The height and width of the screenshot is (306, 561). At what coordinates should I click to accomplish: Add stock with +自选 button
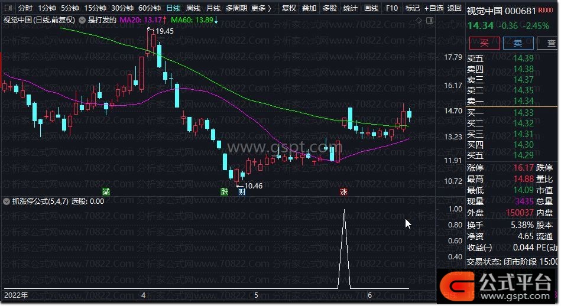(434, 8)
